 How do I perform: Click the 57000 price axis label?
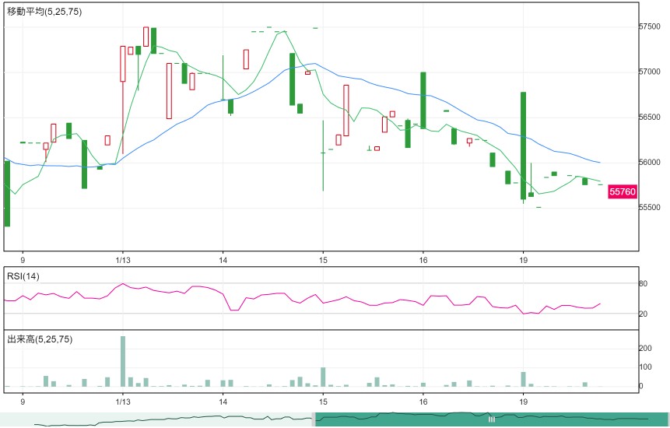point(649,72)
